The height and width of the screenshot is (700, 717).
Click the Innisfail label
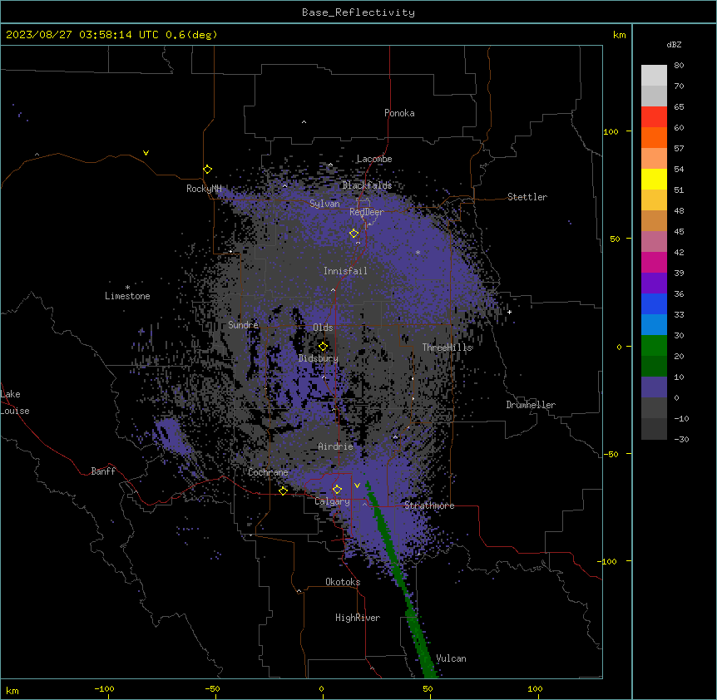click(x=345, y=271)
